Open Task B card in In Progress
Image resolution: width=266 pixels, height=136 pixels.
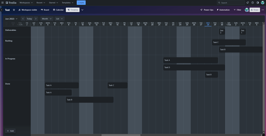211,74
